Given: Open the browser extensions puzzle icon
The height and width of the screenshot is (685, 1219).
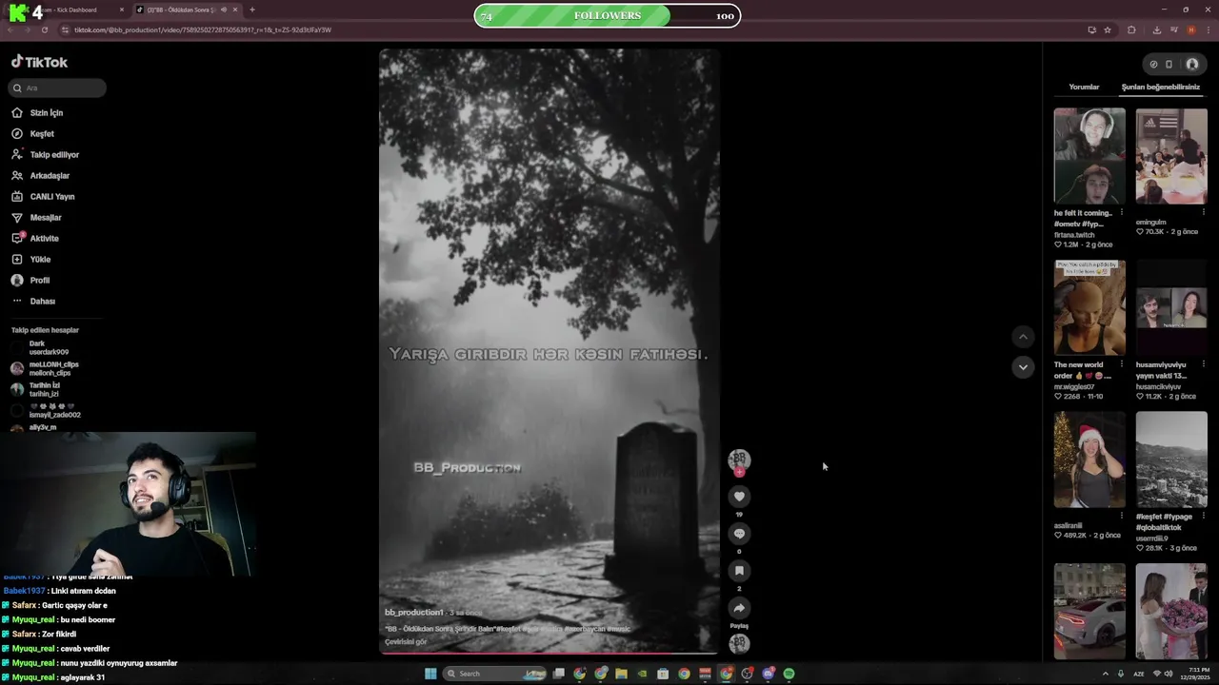Looking at the screenshot, I should point(1131,29).
